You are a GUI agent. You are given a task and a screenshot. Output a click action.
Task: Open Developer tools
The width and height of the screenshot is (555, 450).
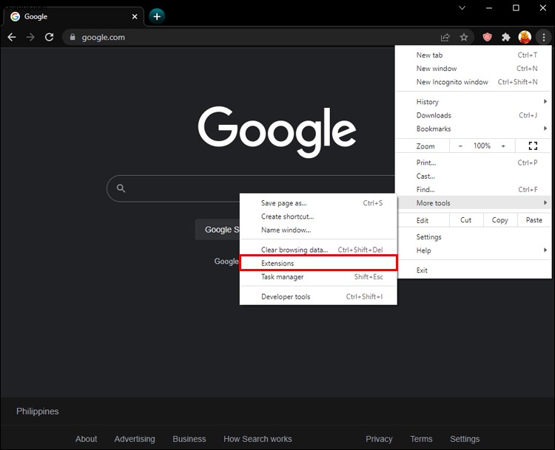click(318, 296)
